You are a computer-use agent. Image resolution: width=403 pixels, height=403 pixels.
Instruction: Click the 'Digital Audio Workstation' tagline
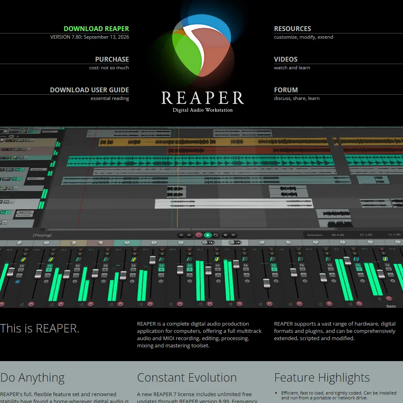click(x=203, y=110)
